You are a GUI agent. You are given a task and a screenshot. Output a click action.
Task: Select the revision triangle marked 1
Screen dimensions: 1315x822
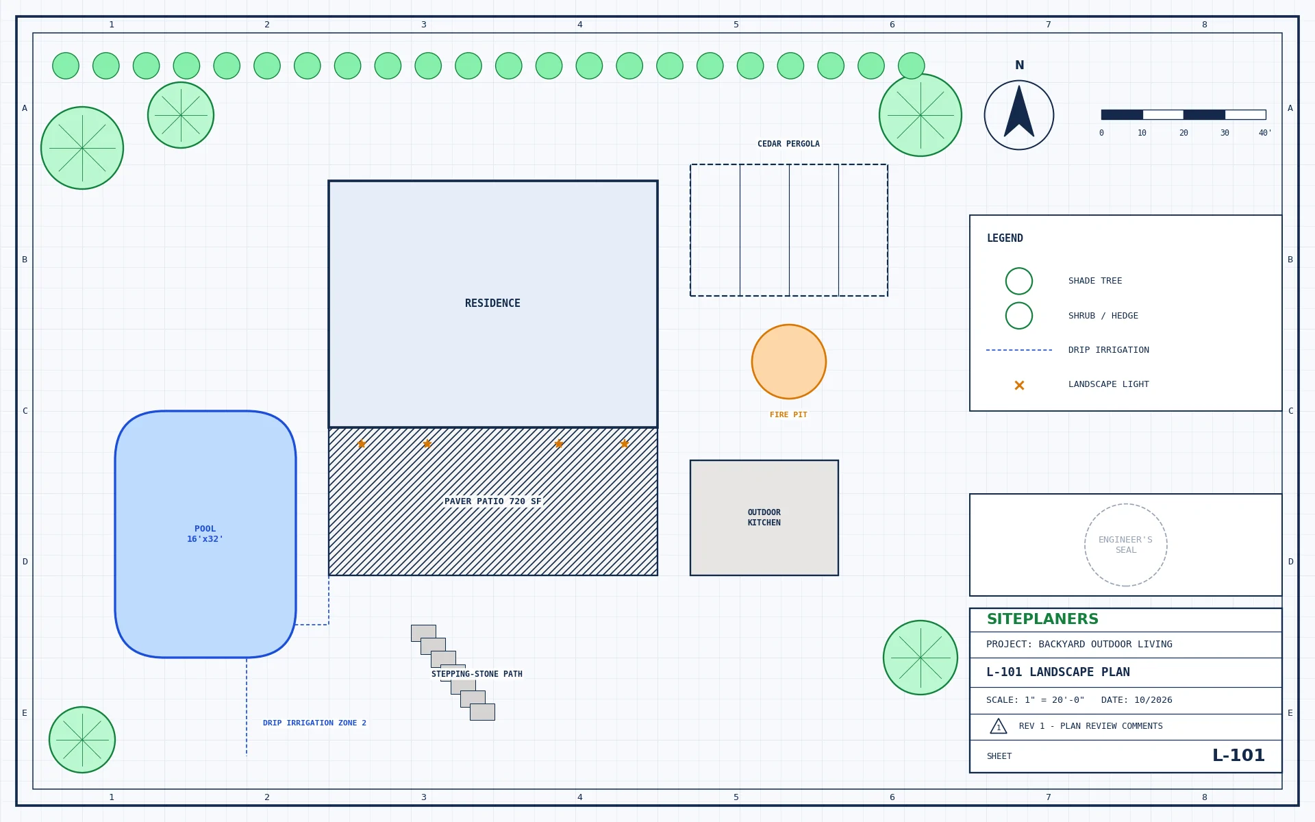[999, 726]
